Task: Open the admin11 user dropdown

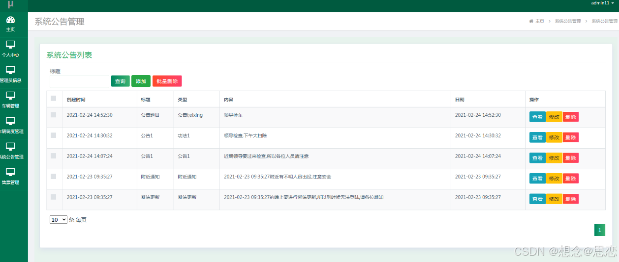Action: 603,3
